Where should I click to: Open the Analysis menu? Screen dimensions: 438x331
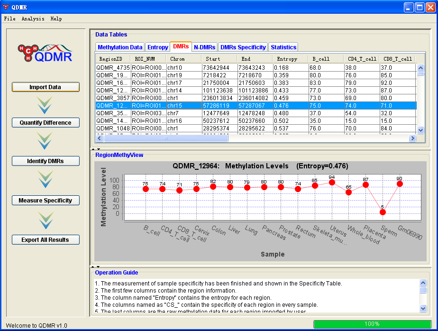(33, 18)
